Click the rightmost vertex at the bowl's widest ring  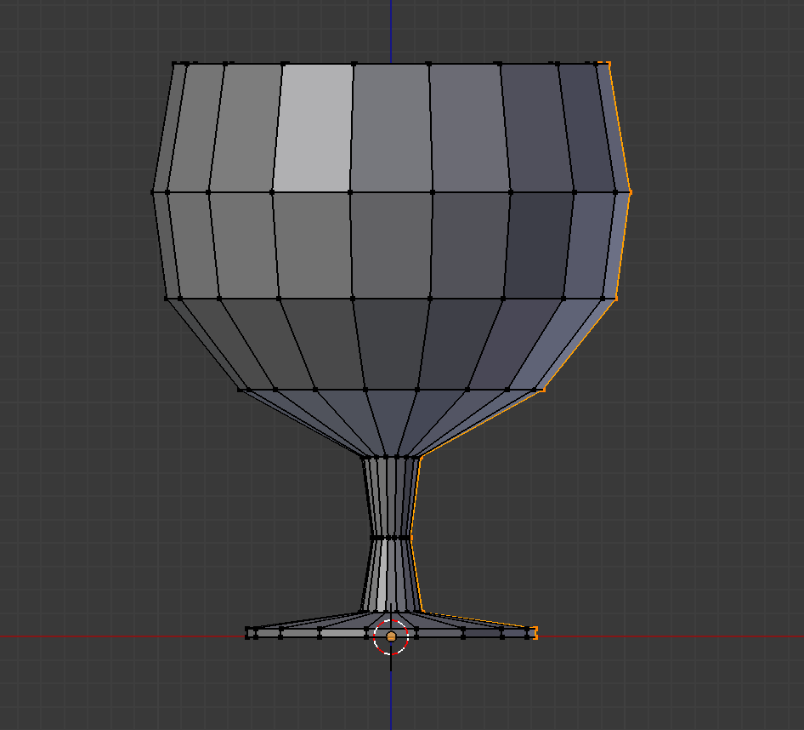(x=630, y=192)
